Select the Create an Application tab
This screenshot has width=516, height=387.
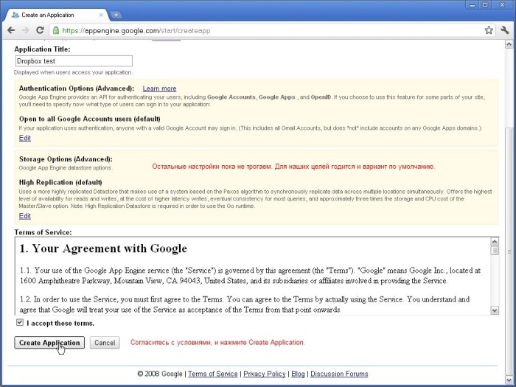(56, 15)
